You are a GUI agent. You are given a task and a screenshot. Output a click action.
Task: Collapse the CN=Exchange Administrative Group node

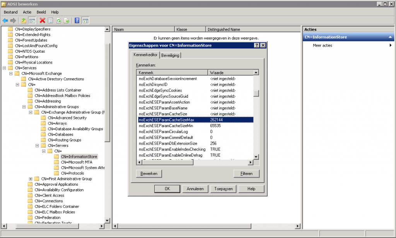coord(31,112)
